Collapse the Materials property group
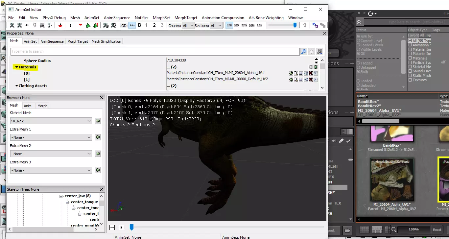Image resolution: width=449 pixels, height=239 pixels. (16, 67)
